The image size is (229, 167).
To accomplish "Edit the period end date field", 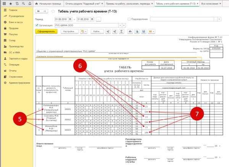I will 84,19.
